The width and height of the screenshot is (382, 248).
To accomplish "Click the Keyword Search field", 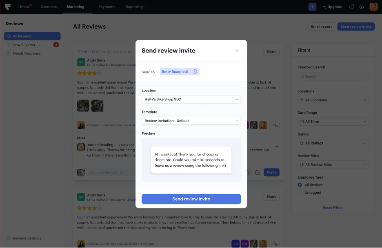I will click(333, 76).
